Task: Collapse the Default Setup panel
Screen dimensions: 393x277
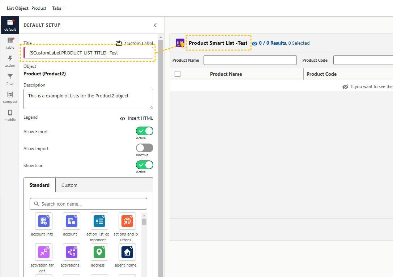Action: pos(155,25)
